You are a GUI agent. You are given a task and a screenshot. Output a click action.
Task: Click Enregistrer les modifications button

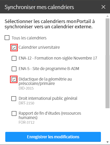click(53, 137)
